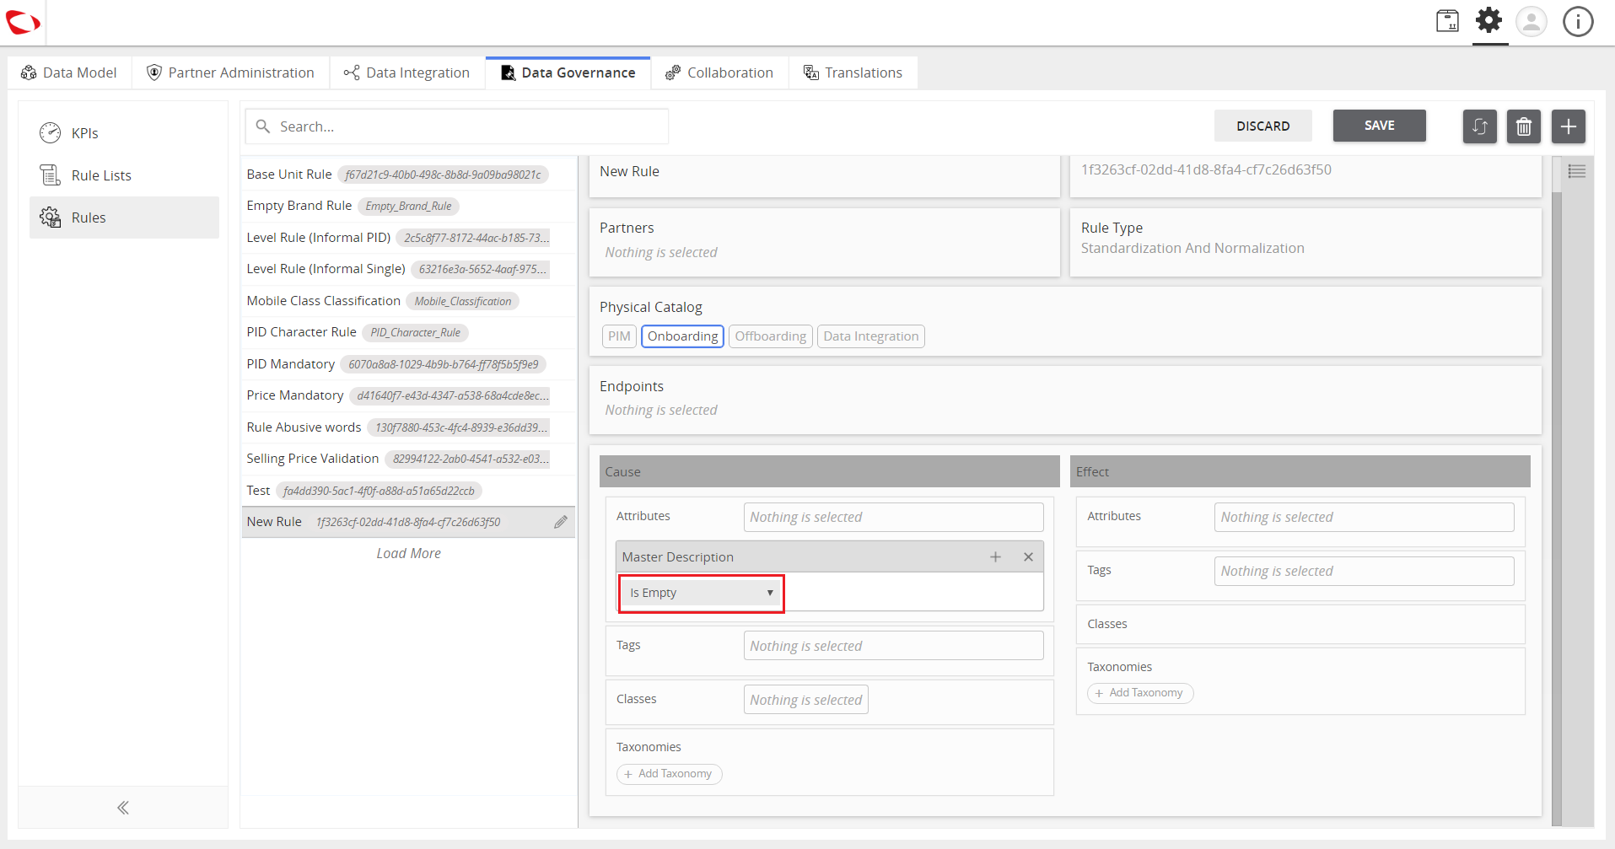This screenshot has height=849, width=1615.
Task: Click the red application logo icon
Action: [x=23, y=23]
